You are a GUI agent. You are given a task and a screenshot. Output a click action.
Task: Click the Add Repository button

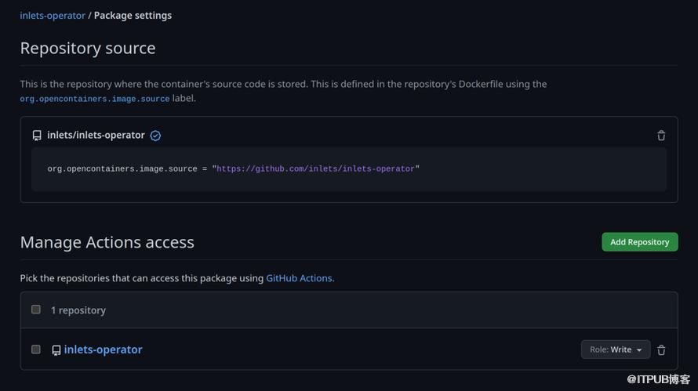tap(640, 242)
